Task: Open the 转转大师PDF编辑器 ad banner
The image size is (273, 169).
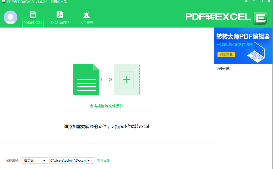Action: pos(243,46)
